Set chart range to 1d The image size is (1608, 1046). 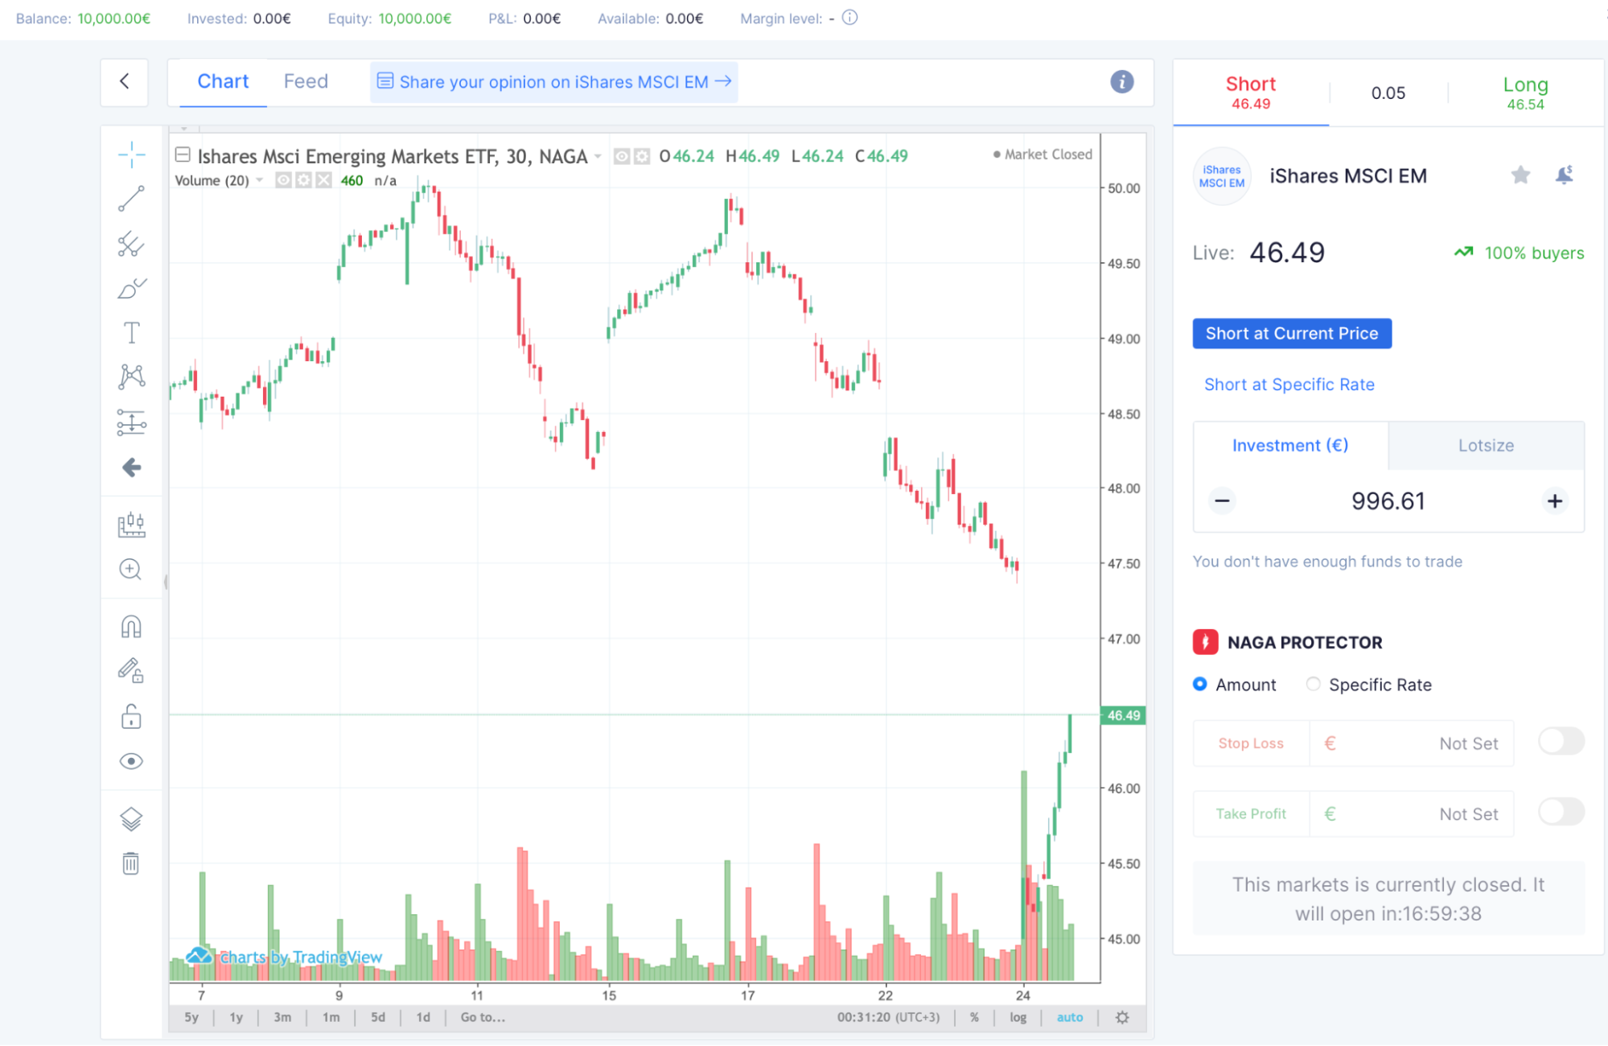(423, 1017)
